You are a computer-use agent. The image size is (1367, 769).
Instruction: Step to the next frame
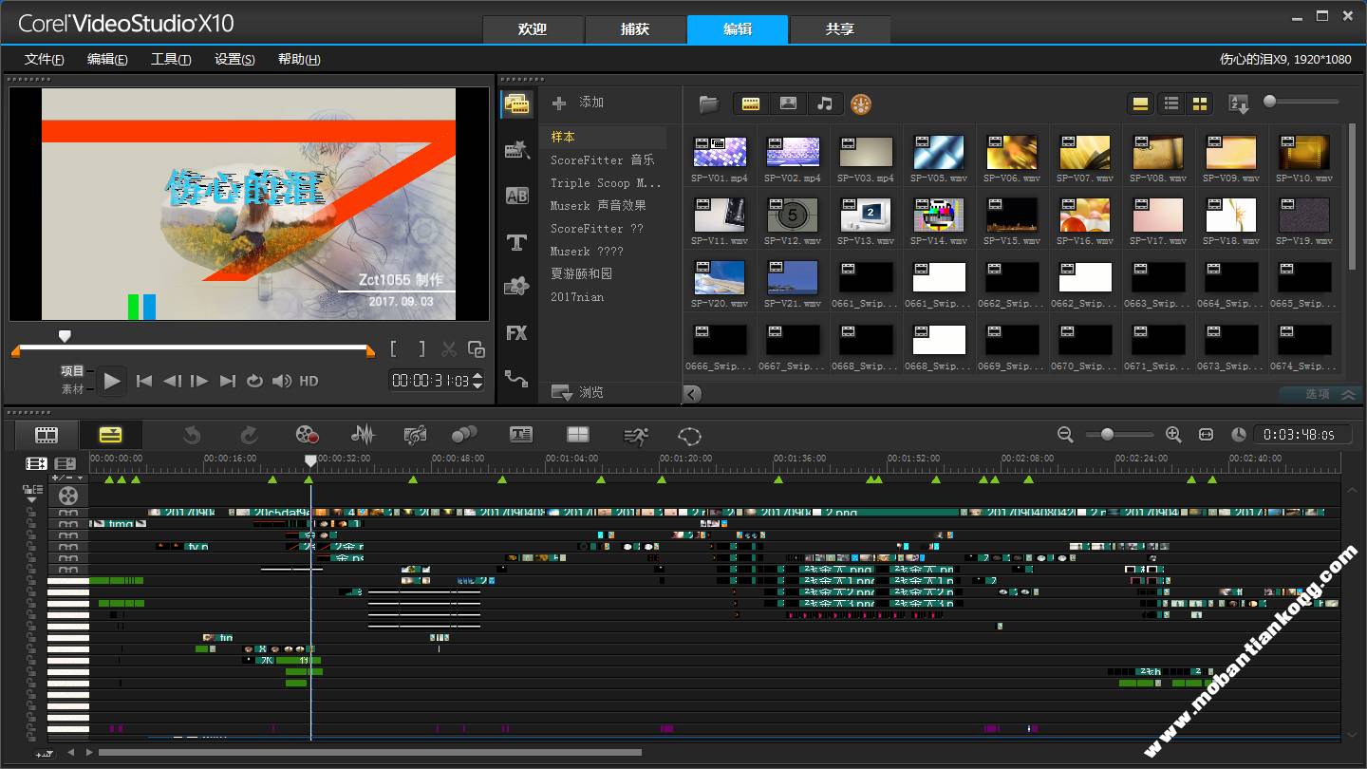click(x=199, y=381)
